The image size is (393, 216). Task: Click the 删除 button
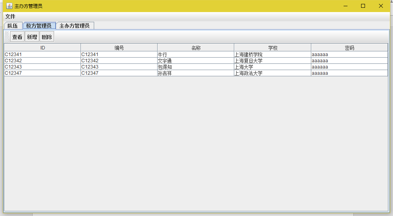[x=47, y=37]
